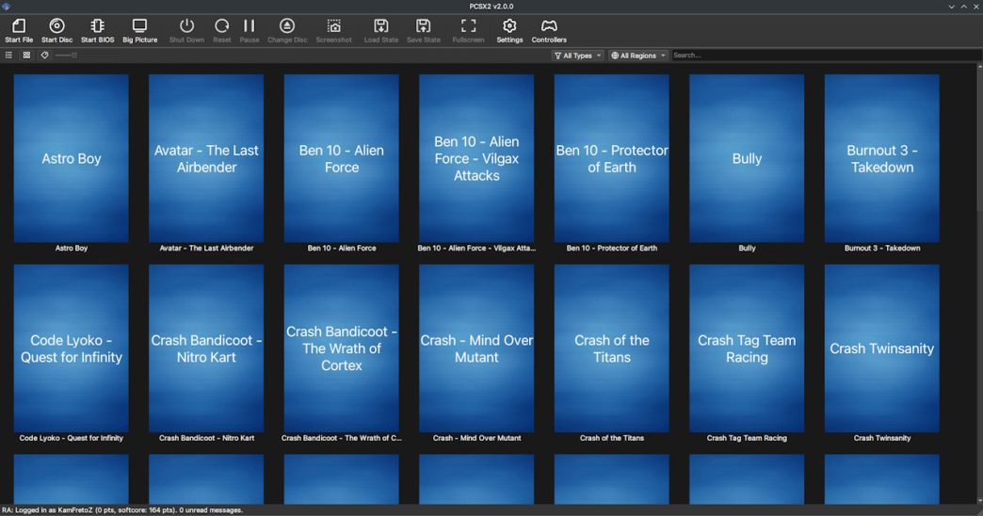This screenshot has height=516, width=983.
Task: Select Avatar - The Last Airbender cover
Action: 206,158
